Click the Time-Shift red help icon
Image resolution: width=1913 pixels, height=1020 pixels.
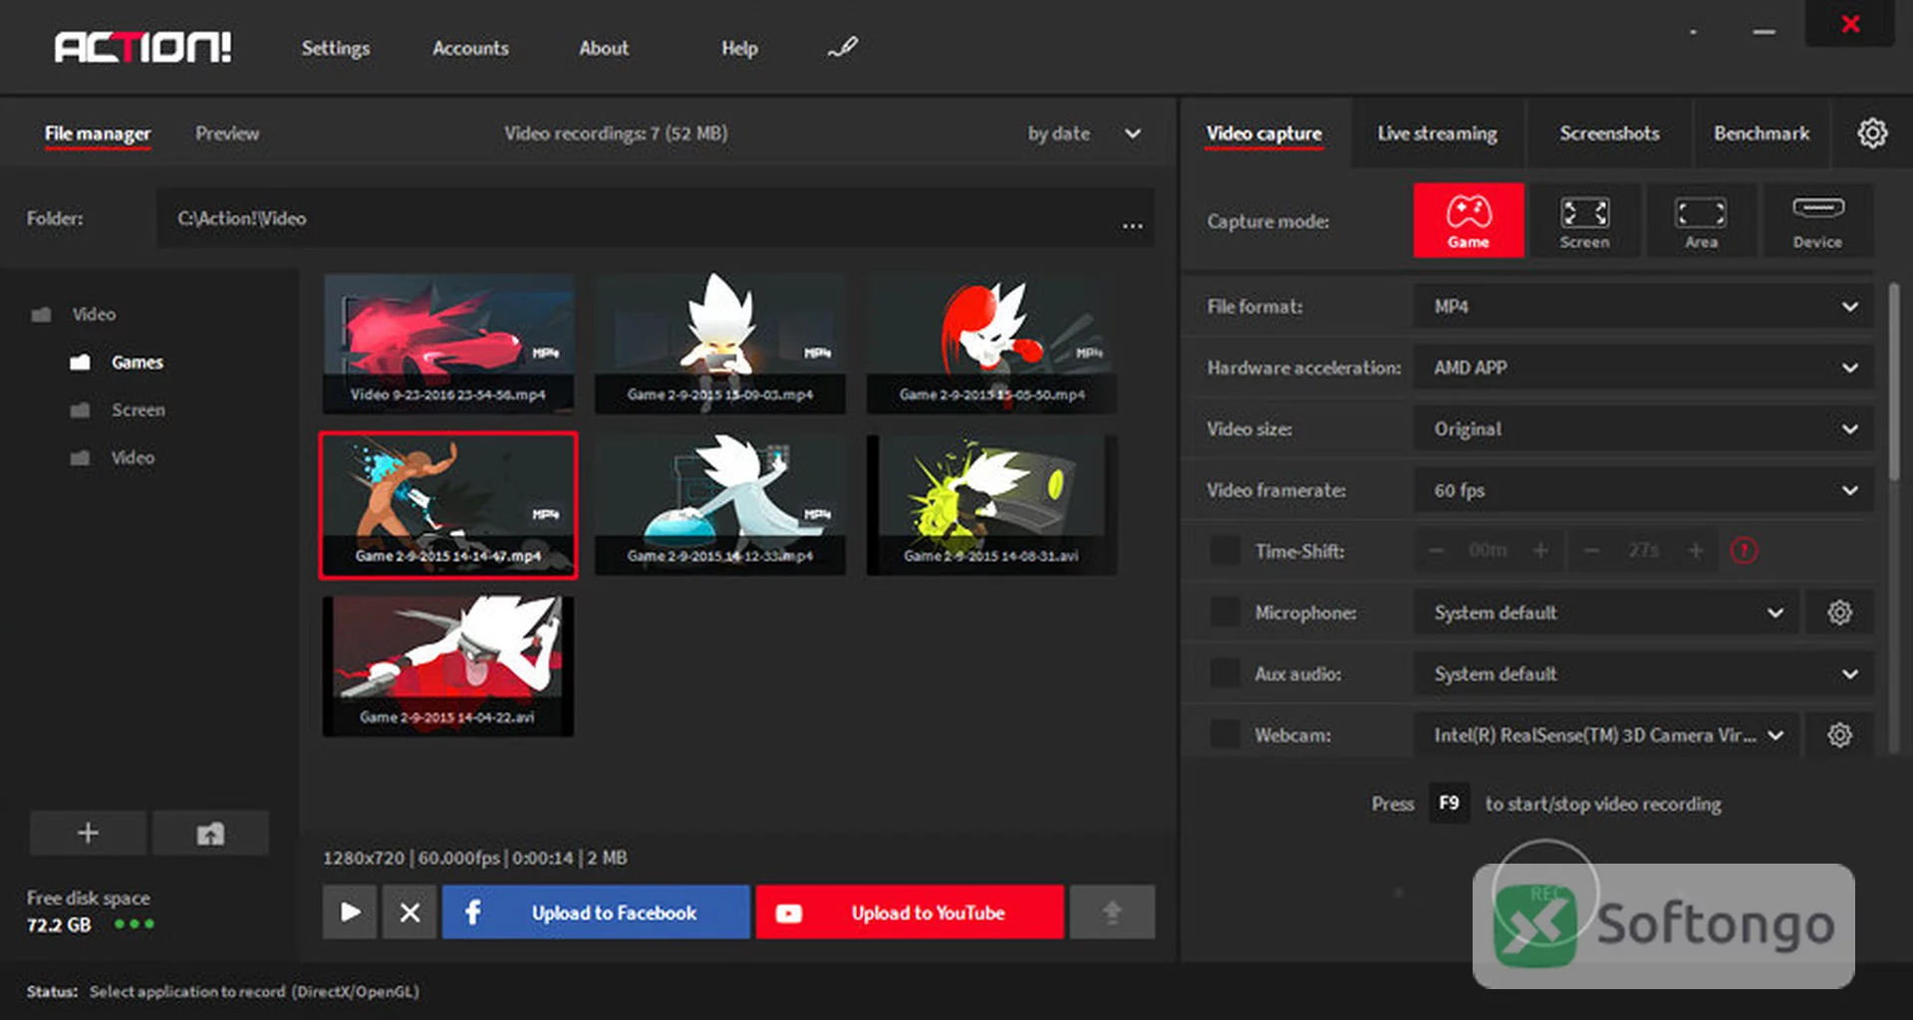point(1744,550)
